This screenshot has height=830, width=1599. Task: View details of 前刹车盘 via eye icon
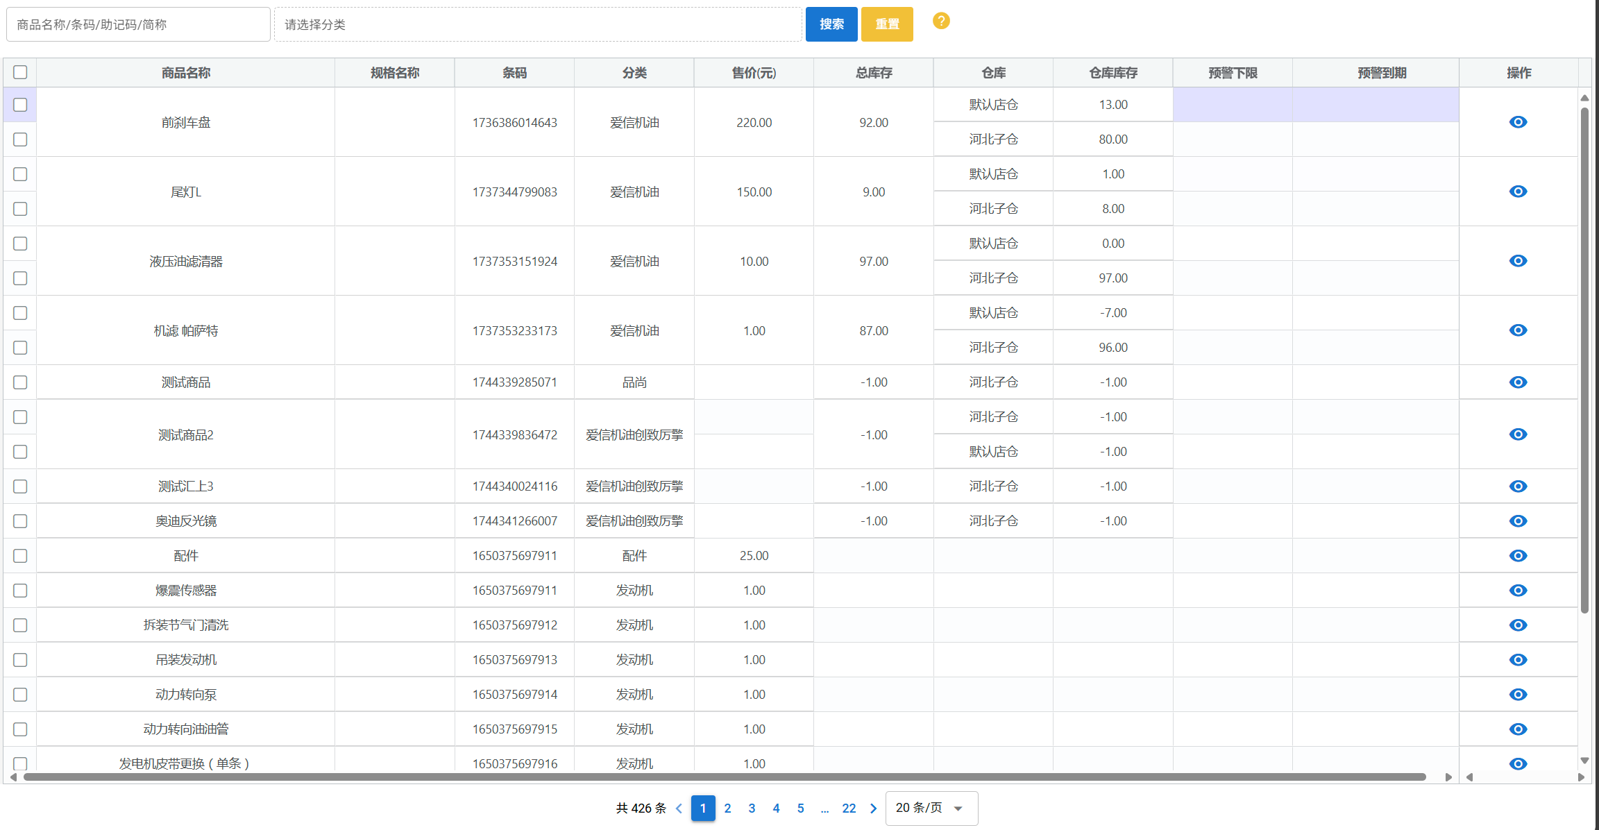1518,122
